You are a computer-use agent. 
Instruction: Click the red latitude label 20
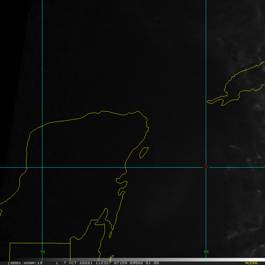pyautogui.click(x=206, y=167)
